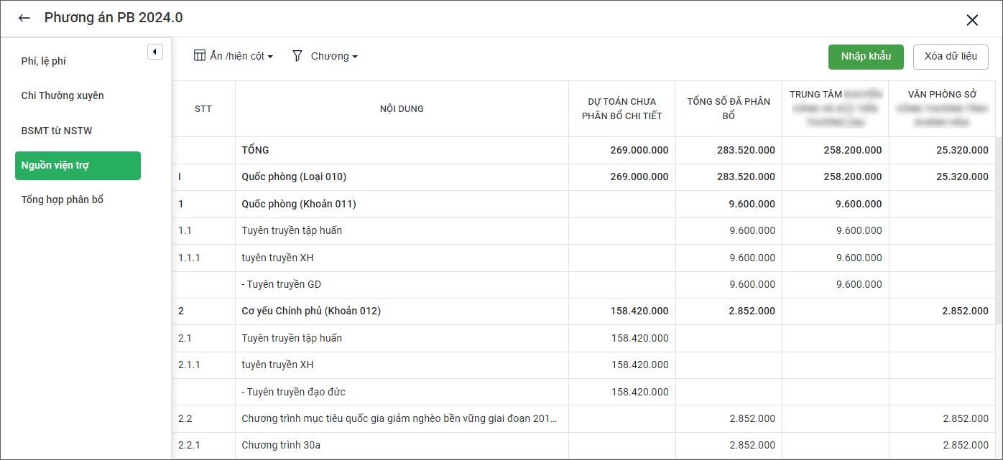
Task: Click the Chương filter funnel icon
Action: [297, 56]
